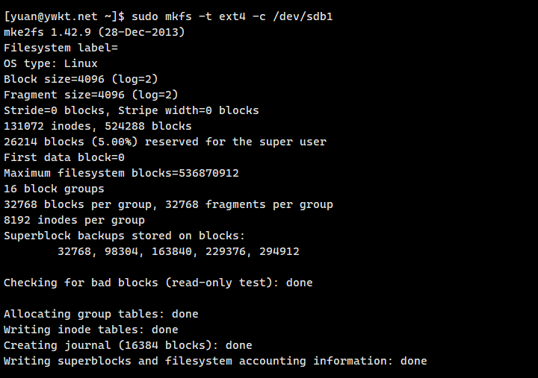Click the 26214 blocks reserved line
Image resolution: width=538 pixels, height=378 pixels.
pyautogui.click(x=165, y=142)
